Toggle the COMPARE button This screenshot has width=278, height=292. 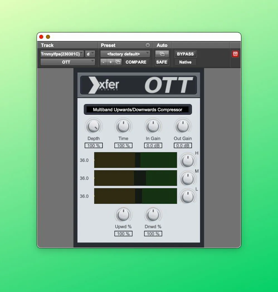(136, 62)
